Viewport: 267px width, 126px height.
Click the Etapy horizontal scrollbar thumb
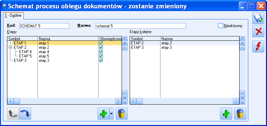pyautogui.click(x=17, y=101)
